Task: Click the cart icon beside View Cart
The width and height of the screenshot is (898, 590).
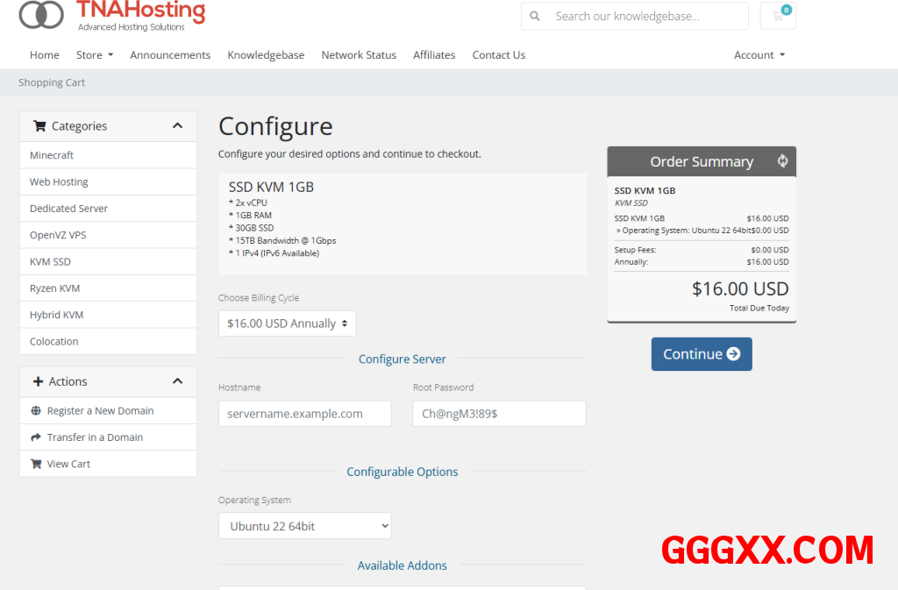Action: click(36, 464)
